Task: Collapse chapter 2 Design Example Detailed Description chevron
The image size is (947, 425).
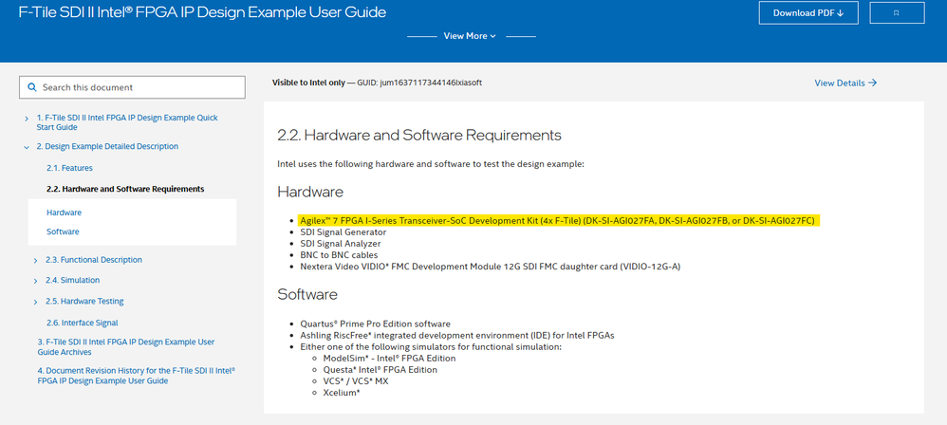Action: click(x=27, y=147)
